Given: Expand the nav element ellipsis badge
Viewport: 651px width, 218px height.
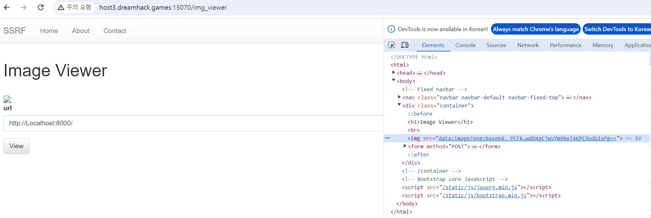Looking at the screenshot, I should tap(569, 98).
